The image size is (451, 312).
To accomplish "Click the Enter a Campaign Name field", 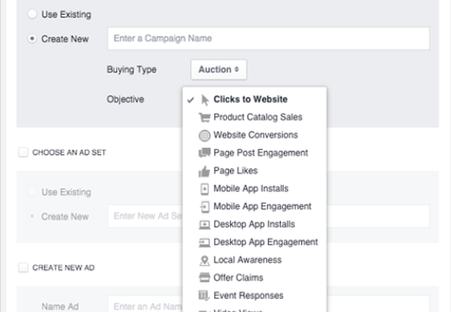I will point(269,38).
